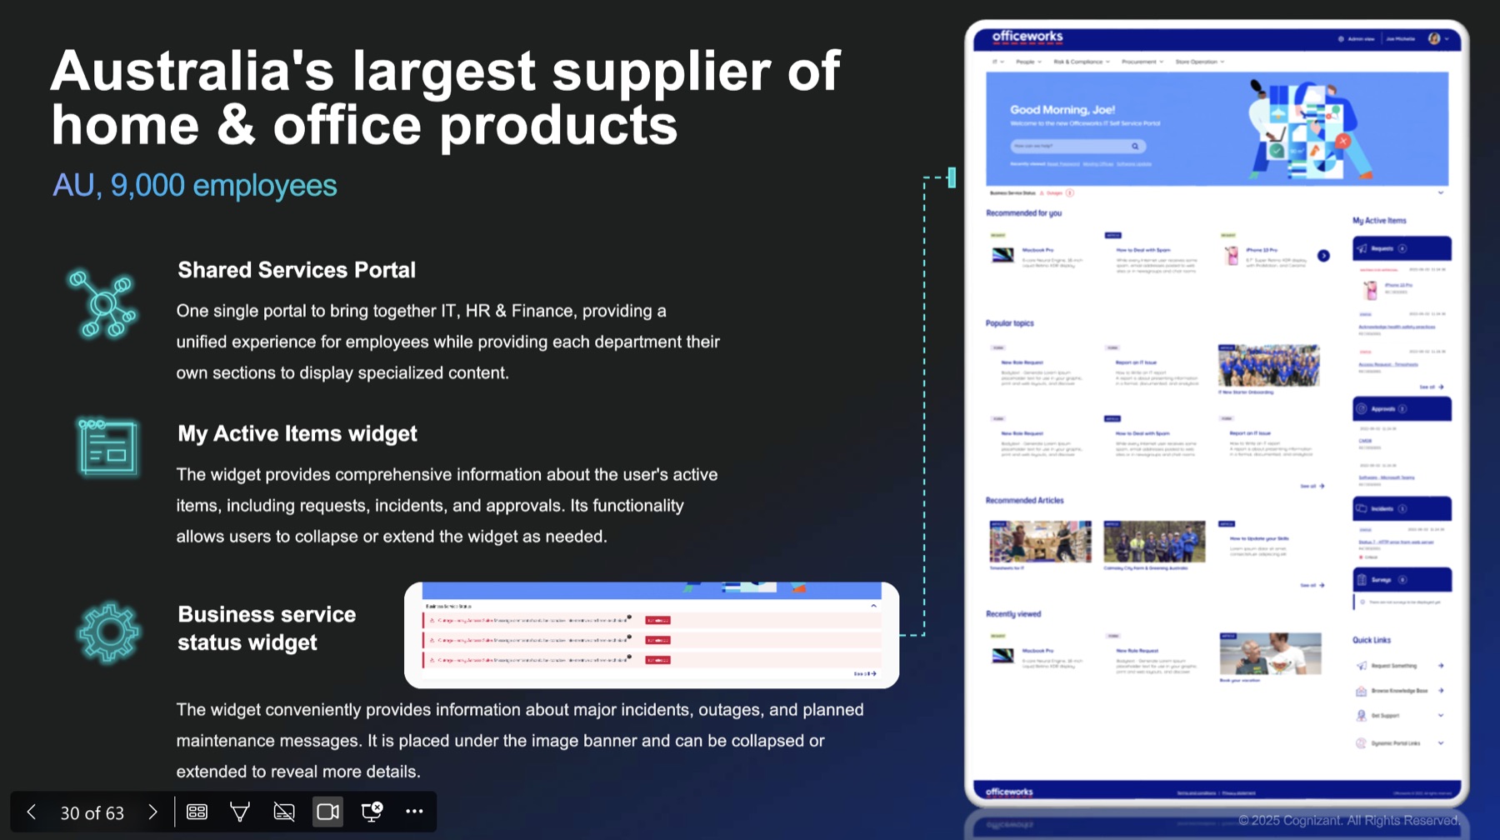This screenshot has width=1500, height=840.
Task: Expand the Dynamic Portal Links item
Action: tap(1400, 742)
